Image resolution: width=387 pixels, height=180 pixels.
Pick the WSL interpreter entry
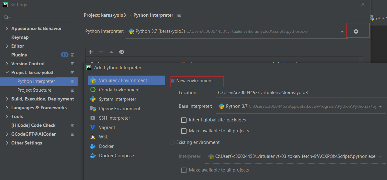pyautogui.click(x=103, y=137)
